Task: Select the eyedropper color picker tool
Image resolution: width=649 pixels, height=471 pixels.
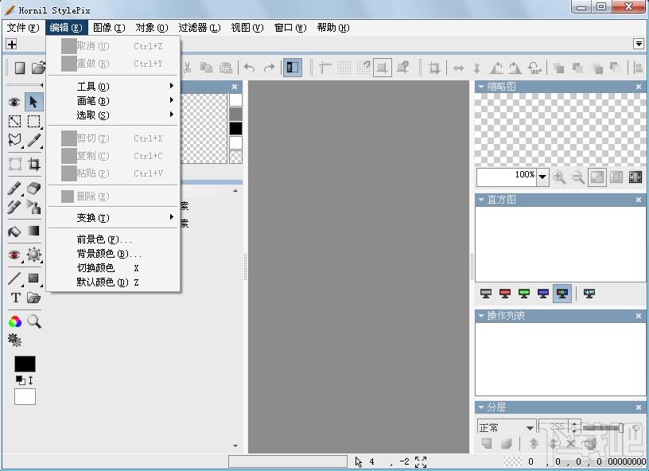Action: 34,140
